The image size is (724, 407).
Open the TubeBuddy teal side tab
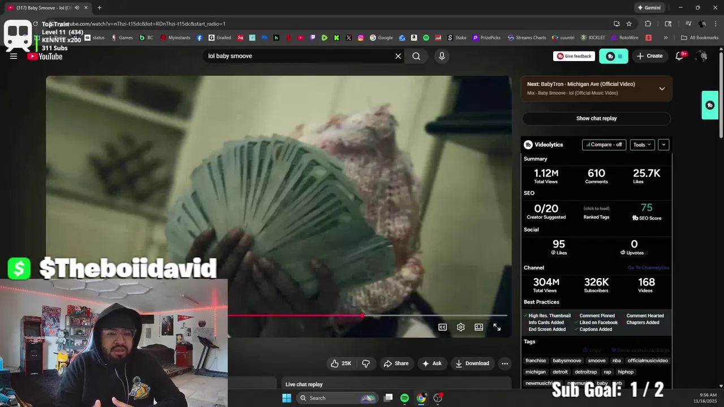(710, 105)
